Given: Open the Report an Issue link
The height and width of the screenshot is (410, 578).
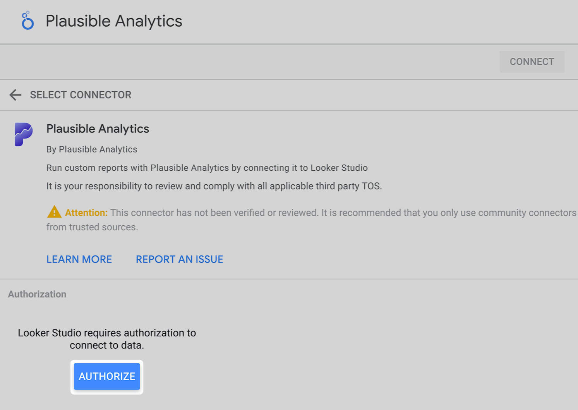Looking at the screenshot, I should [180, 259].
